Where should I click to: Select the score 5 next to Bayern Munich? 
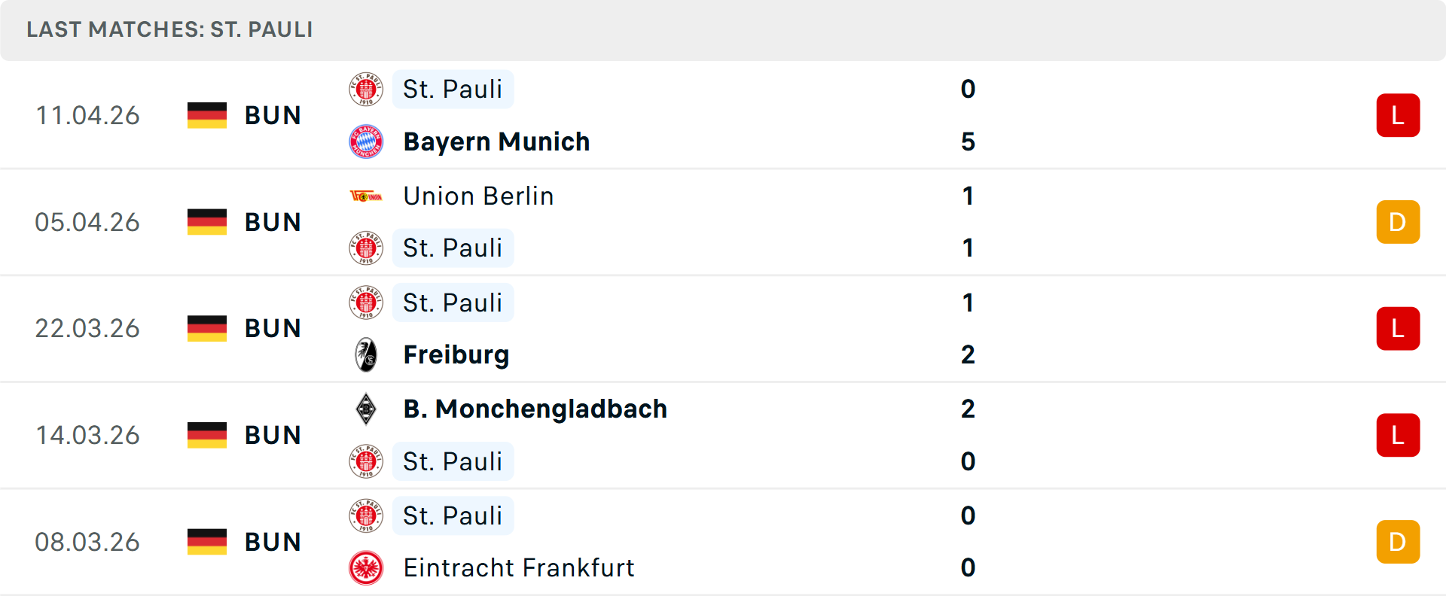coord(968,141)
